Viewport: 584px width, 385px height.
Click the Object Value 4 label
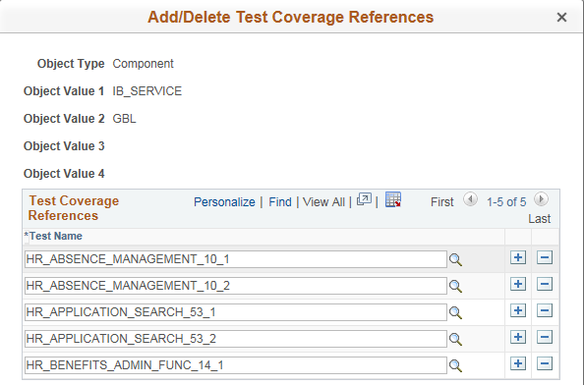coord(64,174)
